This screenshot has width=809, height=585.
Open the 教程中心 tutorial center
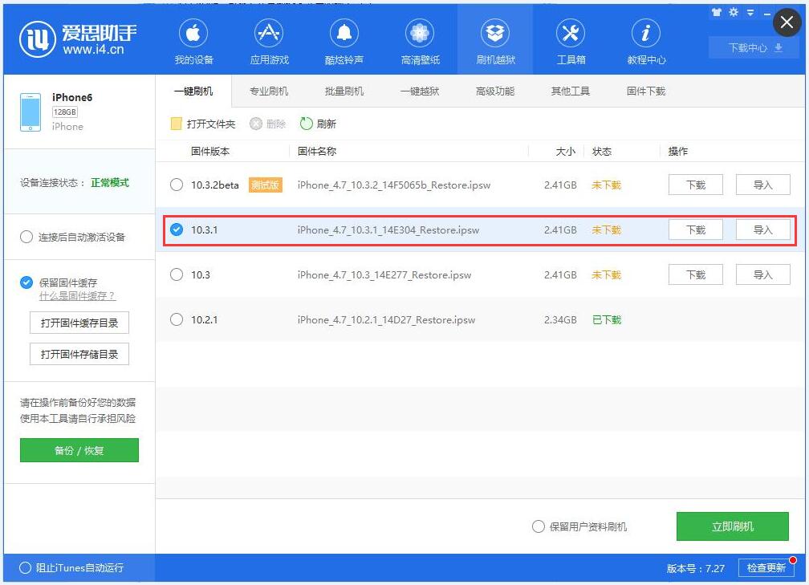coord(646,39)
